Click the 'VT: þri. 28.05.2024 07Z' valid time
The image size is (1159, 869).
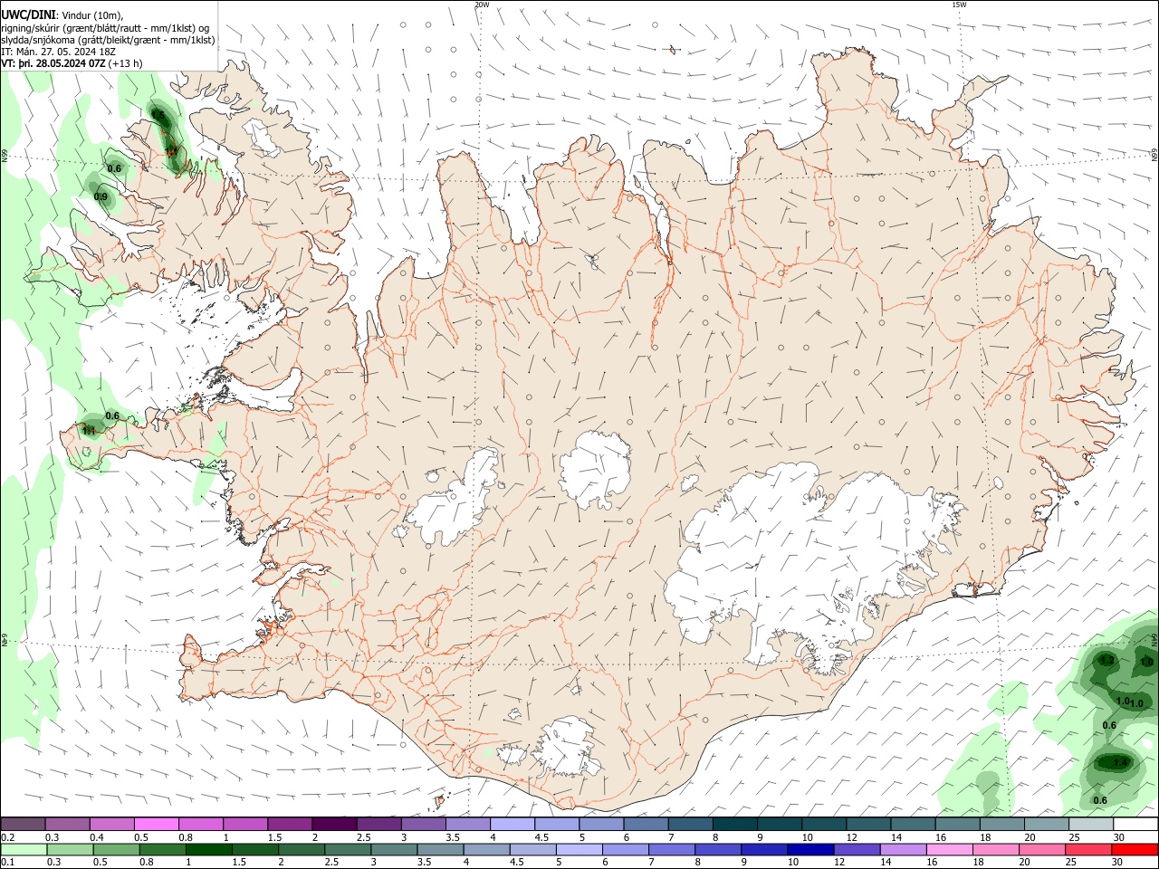53,63
